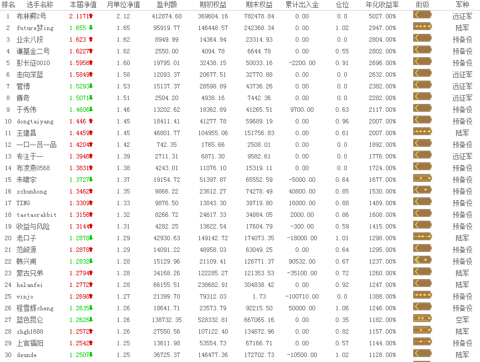This screenshot has width=480, height=362.
Task: Open player taotaorabbit
Action: coord(37,215)
